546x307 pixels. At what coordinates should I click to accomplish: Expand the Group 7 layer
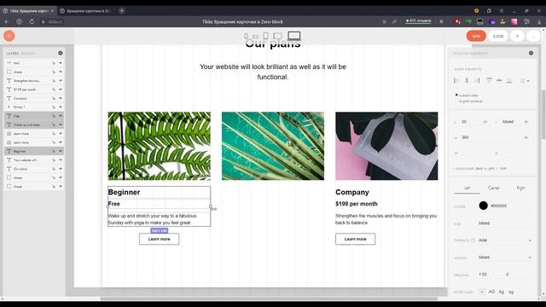point(9,107)
